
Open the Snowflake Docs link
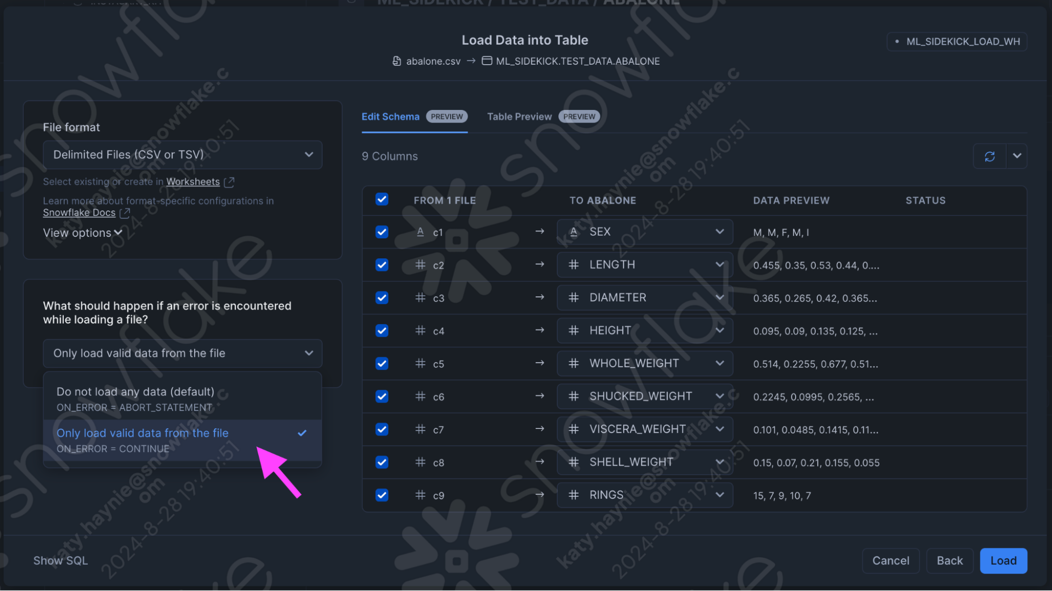tap(79, 213)
